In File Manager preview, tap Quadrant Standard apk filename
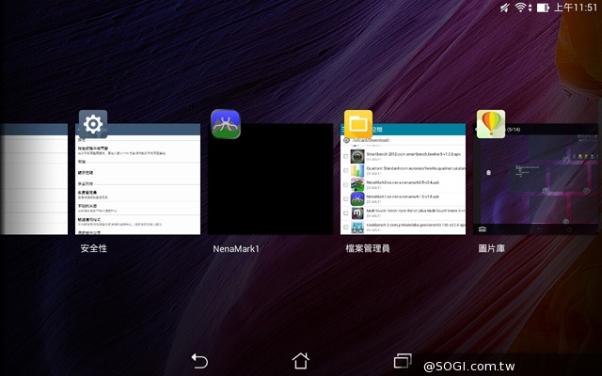 coord(416,168)
